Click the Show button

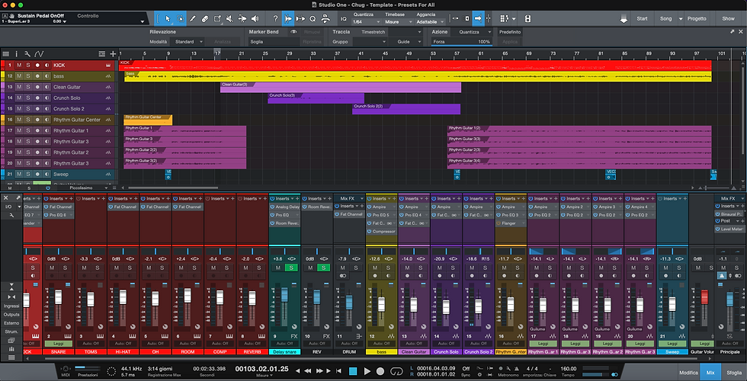point(728,18)
